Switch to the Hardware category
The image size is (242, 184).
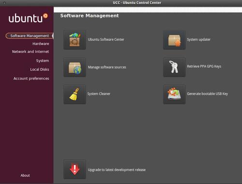[41, 44]
